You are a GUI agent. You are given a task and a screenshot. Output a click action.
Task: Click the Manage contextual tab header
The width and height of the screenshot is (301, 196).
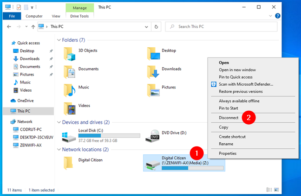point(80,8)
